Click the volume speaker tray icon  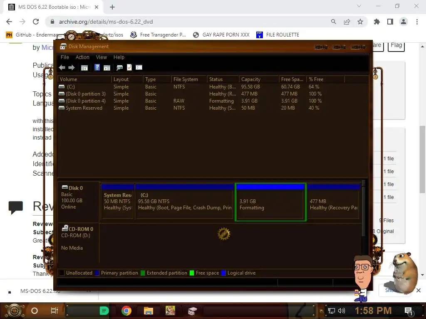pos(341,311)
